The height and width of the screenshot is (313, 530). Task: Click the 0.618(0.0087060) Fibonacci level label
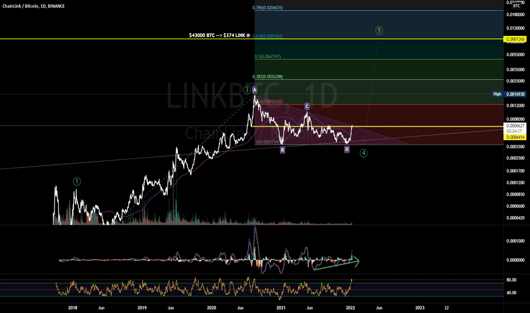[268, 36]
